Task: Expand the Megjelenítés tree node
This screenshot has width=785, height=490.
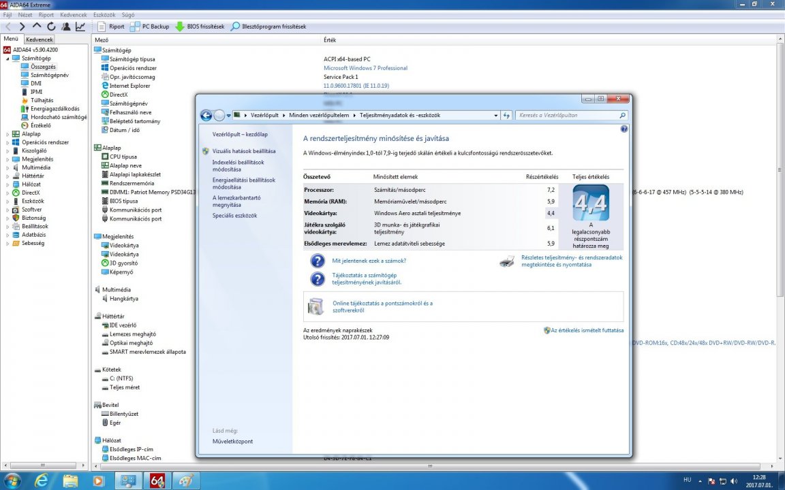Action: point(7,159)
